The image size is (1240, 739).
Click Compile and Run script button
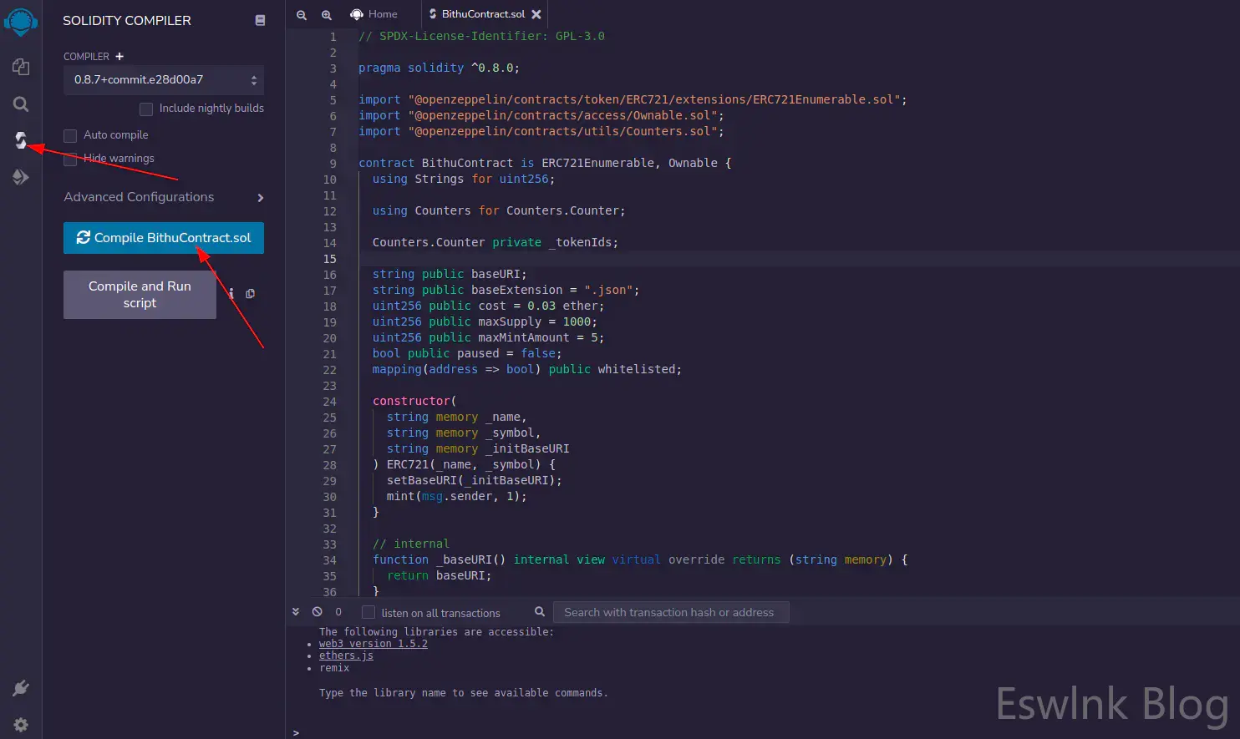tap(140, 295)
